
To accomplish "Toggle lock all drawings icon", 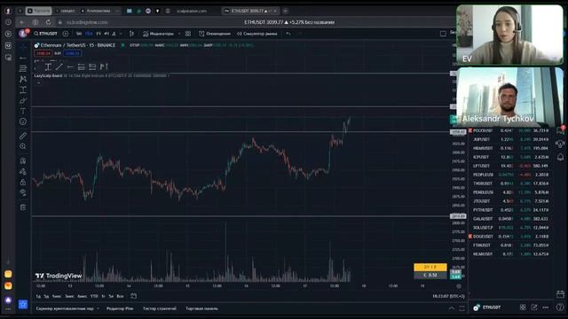I will click(23, 182).
